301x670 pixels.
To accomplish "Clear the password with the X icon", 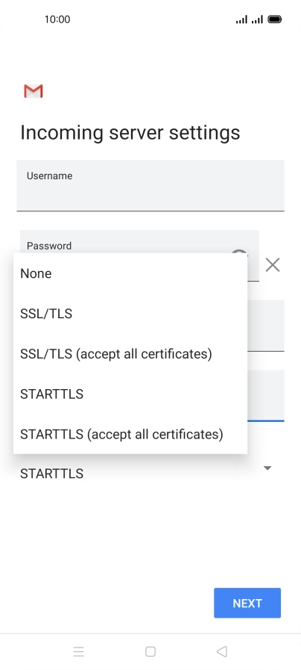I will tap(273, 265).
